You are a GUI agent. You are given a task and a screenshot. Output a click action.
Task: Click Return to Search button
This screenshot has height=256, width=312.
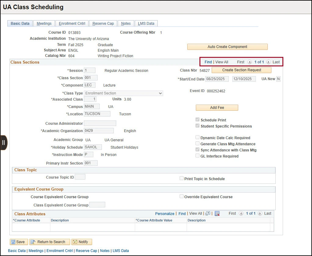coord(49,242)
